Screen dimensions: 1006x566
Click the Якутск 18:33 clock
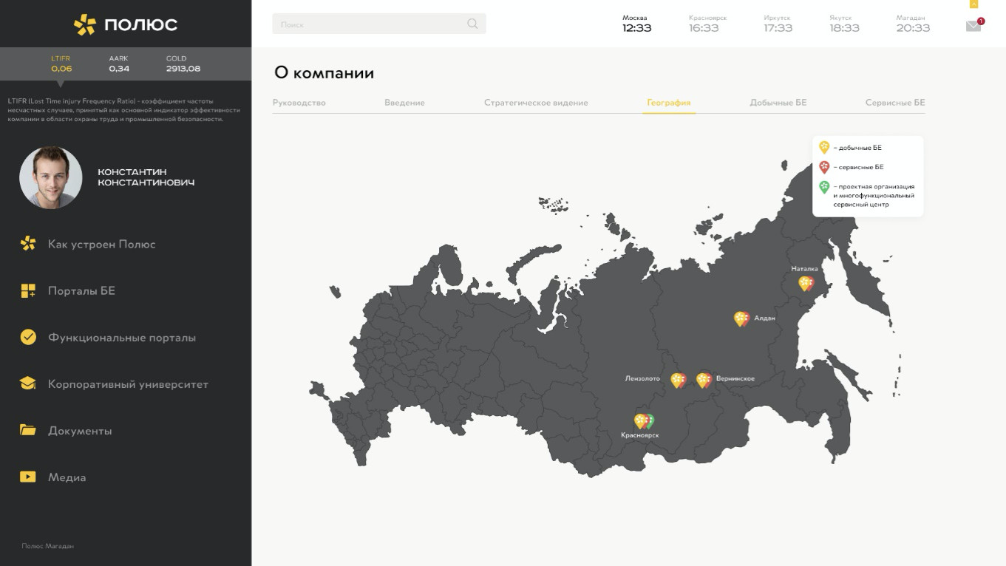[844, 24]
